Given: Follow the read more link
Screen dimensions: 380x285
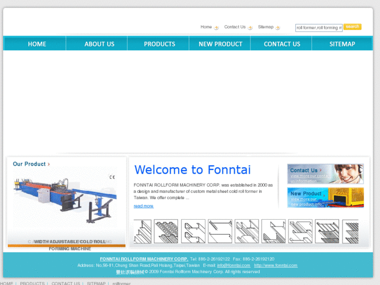Looking at the screenshot, I should point(143,206).
